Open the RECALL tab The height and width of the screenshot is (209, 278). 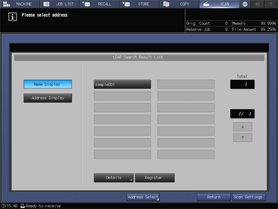99,4
